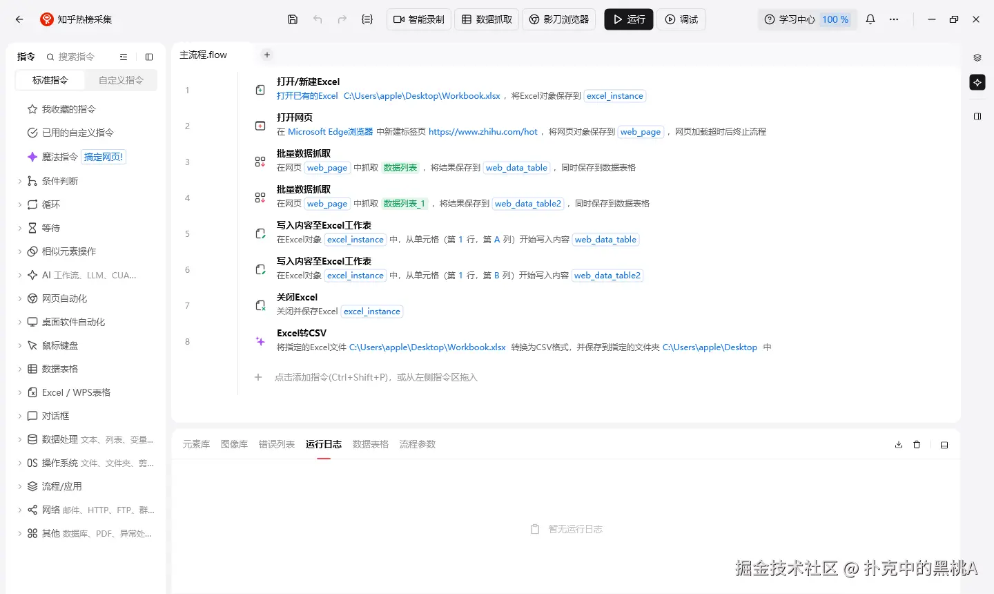Open the 元素库 bottom tab
The width and height of the screenshot is (994, 594).
[196, 444]
